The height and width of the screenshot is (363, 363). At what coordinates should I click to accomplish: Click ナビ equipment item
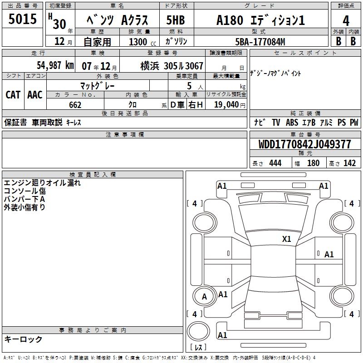tap(260, 122)
